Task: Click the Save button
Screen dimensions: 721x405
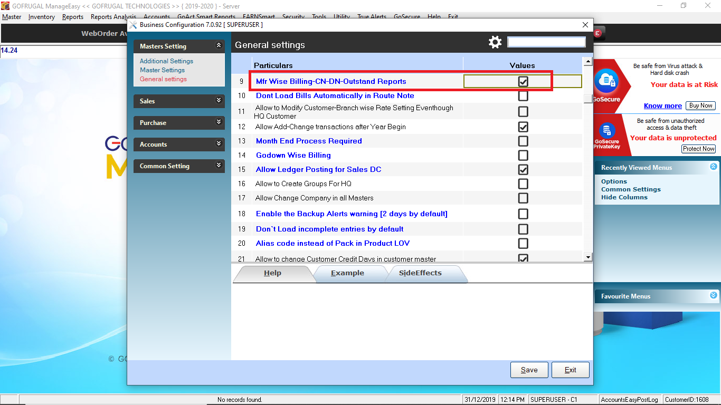Action: click(x=529, y=370)
